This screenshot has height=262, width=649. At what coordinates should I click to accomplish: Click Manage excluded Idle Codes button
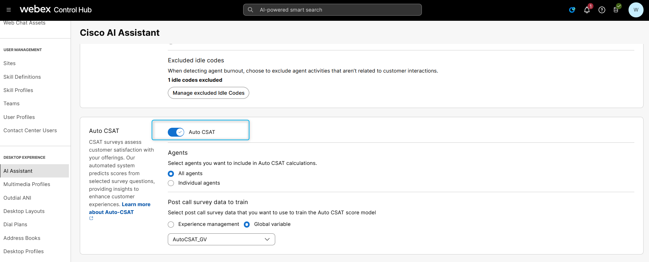pos(208,93)
